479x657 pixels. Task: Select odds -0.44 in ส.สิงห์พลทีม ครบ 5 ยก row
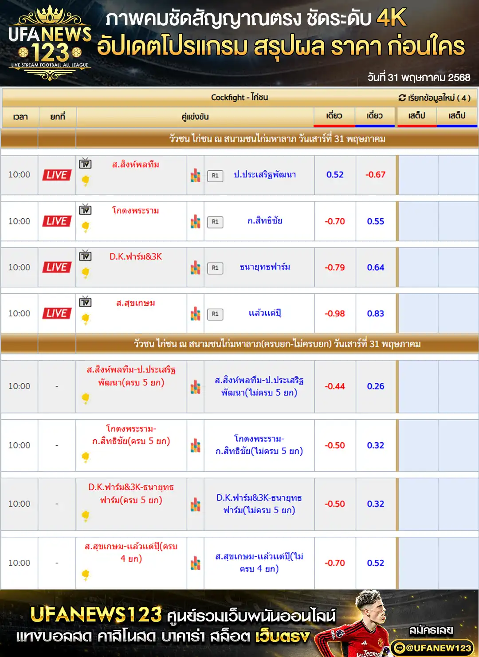click(x=334, y=386)
